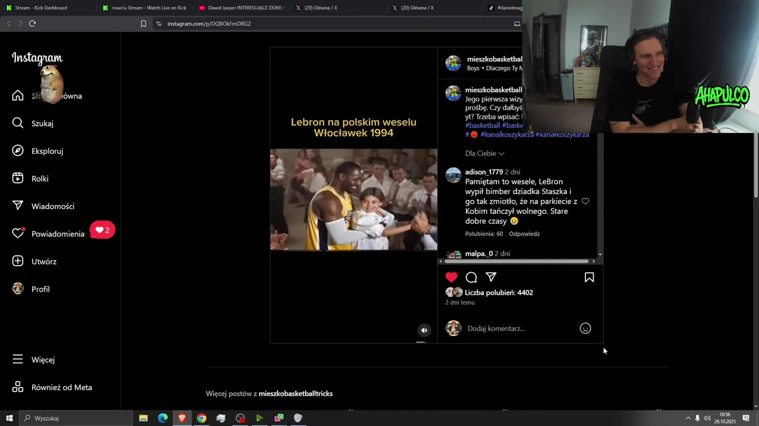
Task: Open Utwórz create plus icon
Action: pyautogui.click(x=18, y=261)
